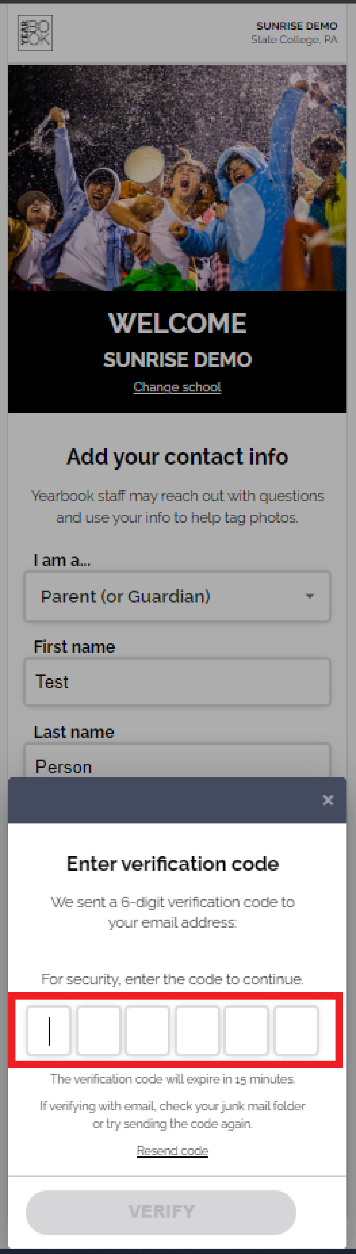Viewport: 356px width, 1254px height.
Task: Focus the second verification digit box
Action: click(98, 1031)
